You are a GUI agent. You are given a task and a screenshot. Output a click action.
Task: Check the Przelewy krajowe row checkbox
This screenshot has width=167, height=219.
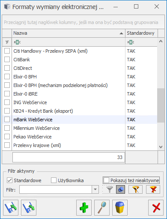7,145
